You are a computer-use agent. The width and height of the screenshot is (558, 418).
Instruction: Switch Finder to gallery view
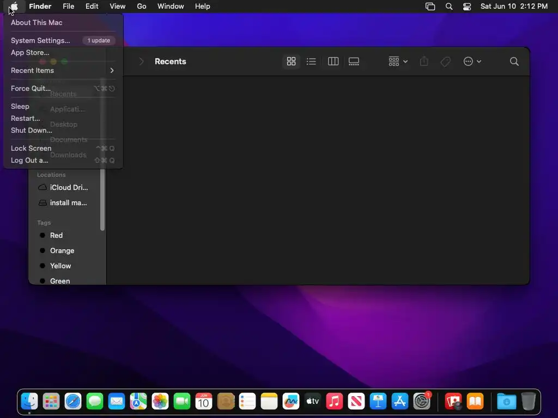pyautogui.click(x=354, y=62)
